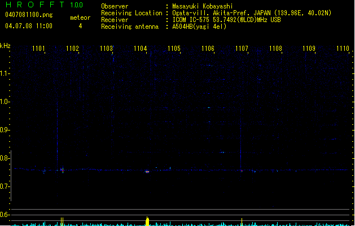The image size is (355, 226).
Task: Click frequency axis label 0.9
Action: click(x=5, y=130)
